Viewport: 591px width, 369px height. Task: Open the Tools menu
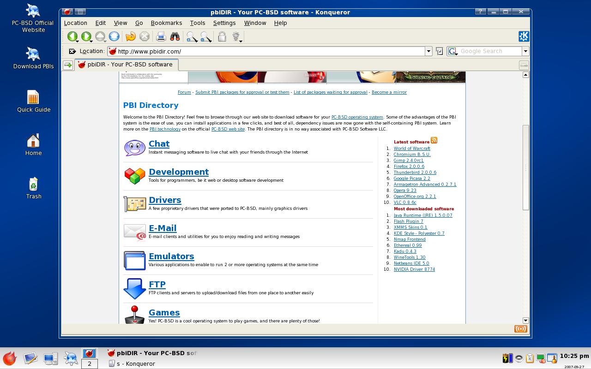point(198,23)
